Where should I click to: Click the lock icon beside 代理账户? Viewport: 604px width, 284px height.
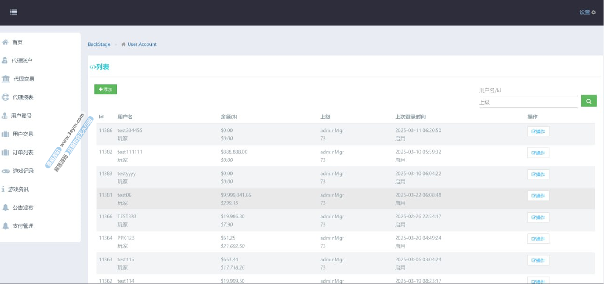(x=5, y=61)
